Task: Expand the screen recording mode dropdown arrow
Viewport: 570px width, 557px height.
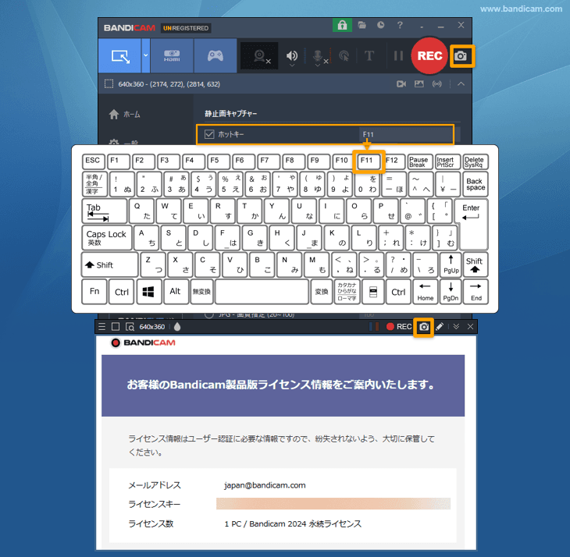Action: tap(145, 56)
